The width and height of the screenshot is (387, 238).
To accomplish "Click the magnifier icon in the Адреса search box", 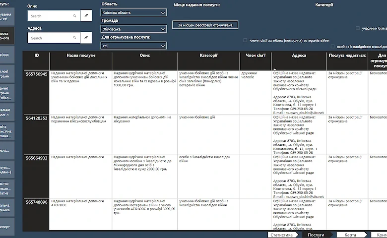I will pyautogui.click(x=74, y=38).
